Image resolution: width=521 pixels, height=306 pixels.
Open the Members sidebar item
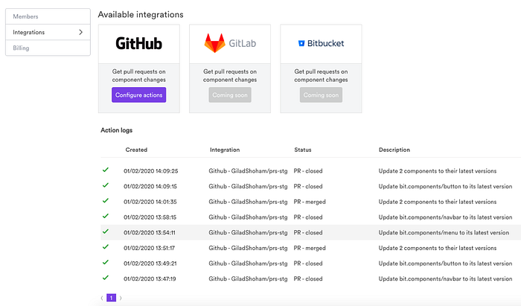48,16
